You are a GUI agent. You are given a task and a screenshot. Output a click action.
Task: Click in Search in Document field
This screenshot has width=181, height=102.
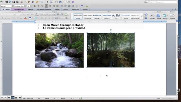(x=163, y=2)
